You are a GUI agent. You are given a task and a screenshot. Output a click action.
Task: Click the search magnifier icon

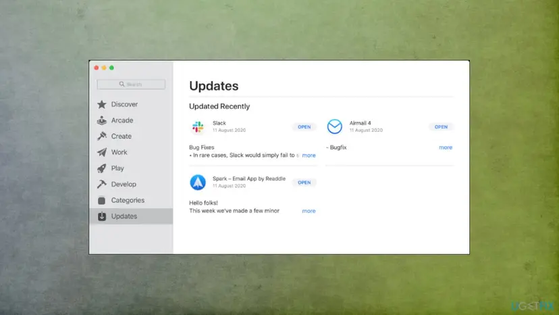(122, 84)
